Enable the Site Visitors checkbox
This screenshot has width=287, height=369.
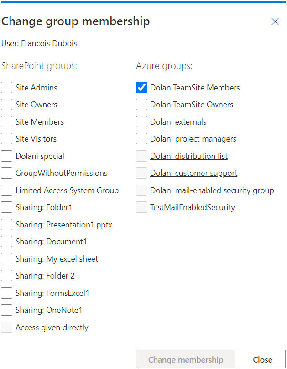tap(6, 139)
